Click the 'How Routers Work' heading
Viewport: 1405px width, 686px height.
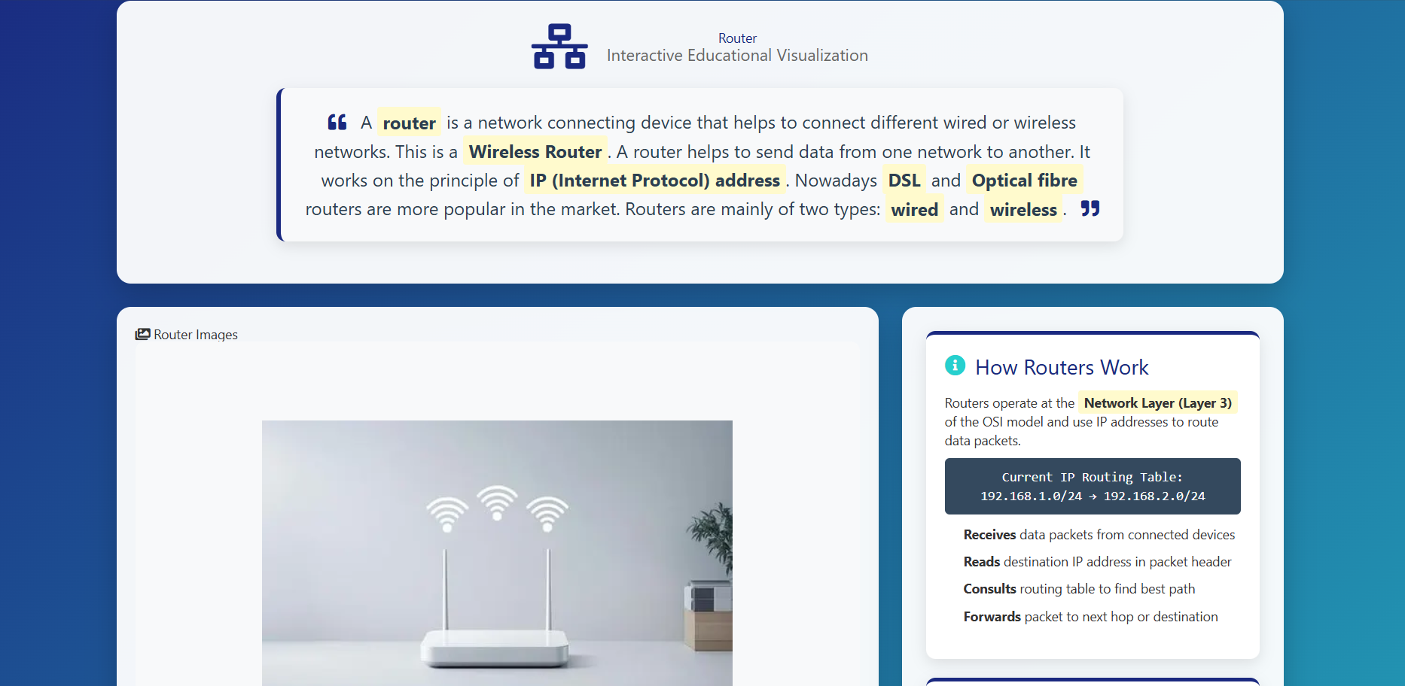1062,367
